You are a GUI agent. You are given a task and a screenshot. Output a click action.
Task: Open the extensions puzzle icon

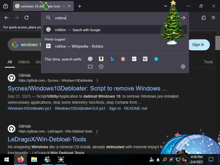(204, 18)
